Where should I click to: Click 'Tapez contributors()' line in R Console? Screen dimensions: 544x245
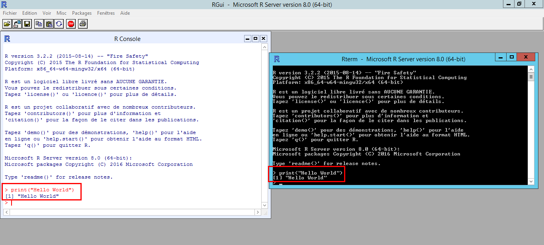pyautogui.click(x=82, y=113)
